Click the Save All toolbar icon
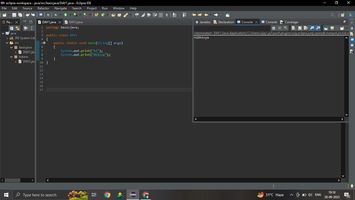This screenshot has height=200, width=355. pyautogui.click(x=20, y=15)
